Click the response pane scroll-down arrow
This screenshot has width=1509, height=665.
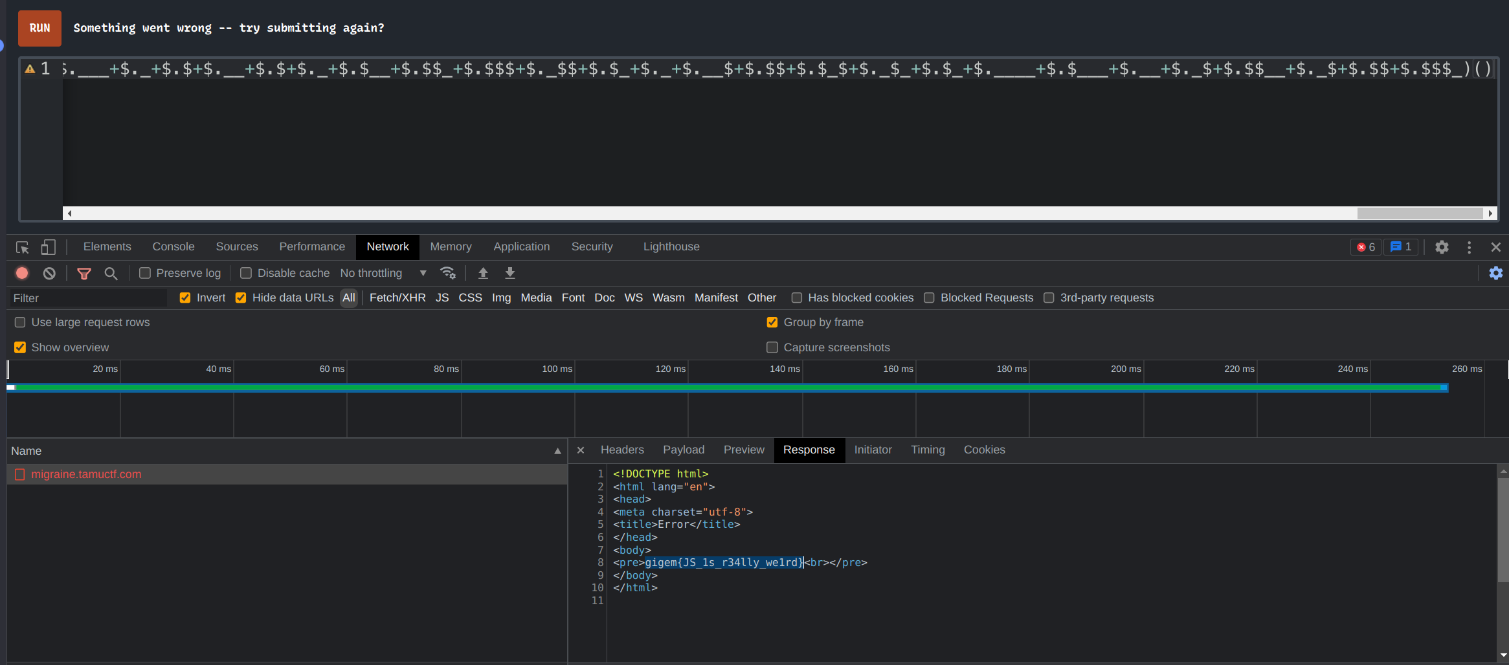click(x=1503, y=656)
